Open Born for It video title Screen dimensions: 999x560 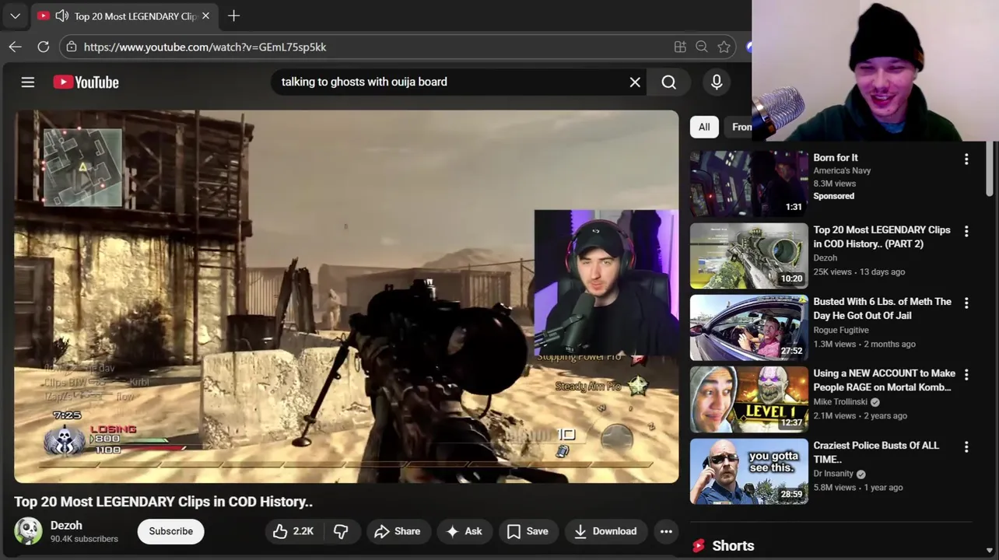click(x=836, y=157)
